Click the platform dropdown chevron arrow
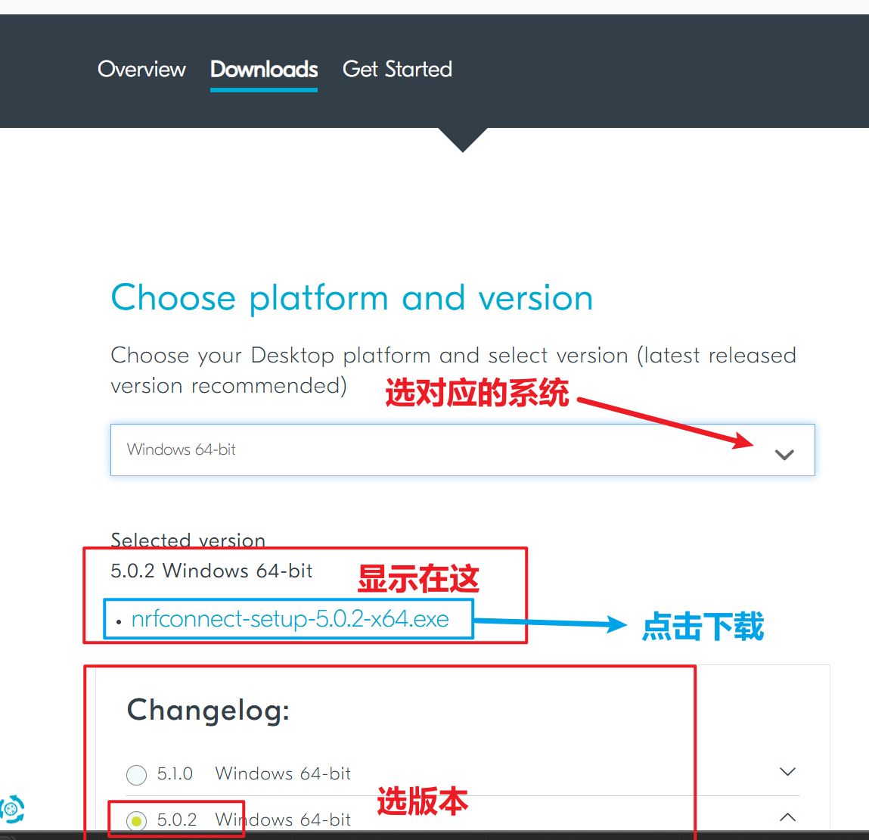 (x=784, y=455)
